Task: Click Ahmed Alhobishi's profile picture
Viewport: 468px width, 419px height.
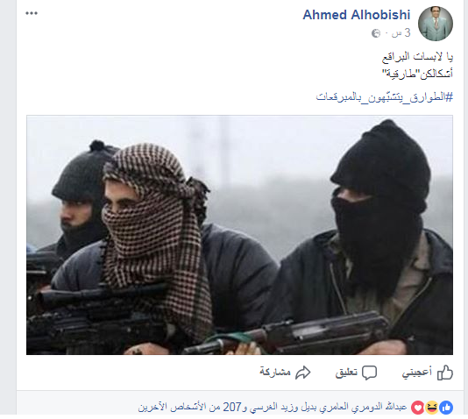Action: tap(436, 24)
